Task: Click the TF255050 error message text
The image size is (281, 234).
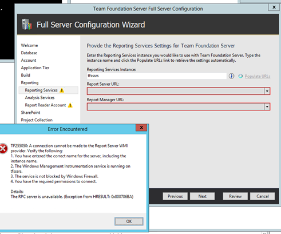Action: (69, 148)
